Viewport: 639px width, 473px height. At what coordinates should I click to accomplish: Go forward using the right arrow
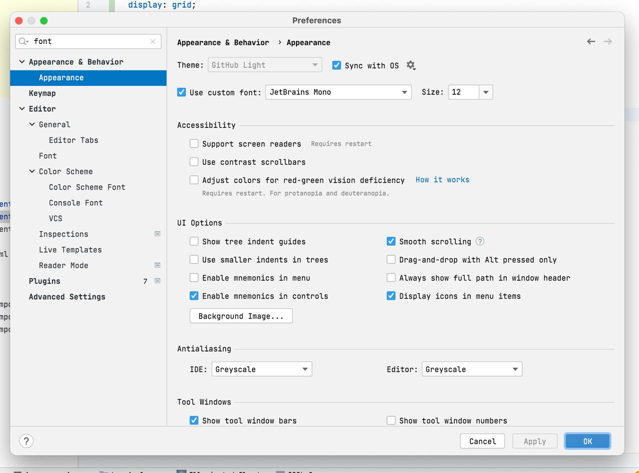[x=608, y=41]
